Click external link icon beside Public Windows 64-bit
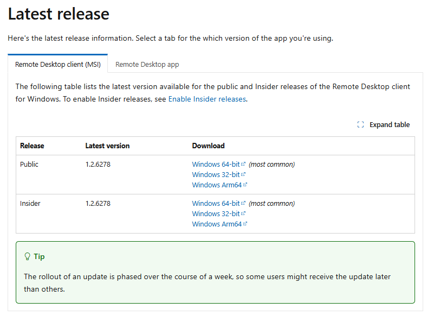427x315 pixels. [243, 164]
